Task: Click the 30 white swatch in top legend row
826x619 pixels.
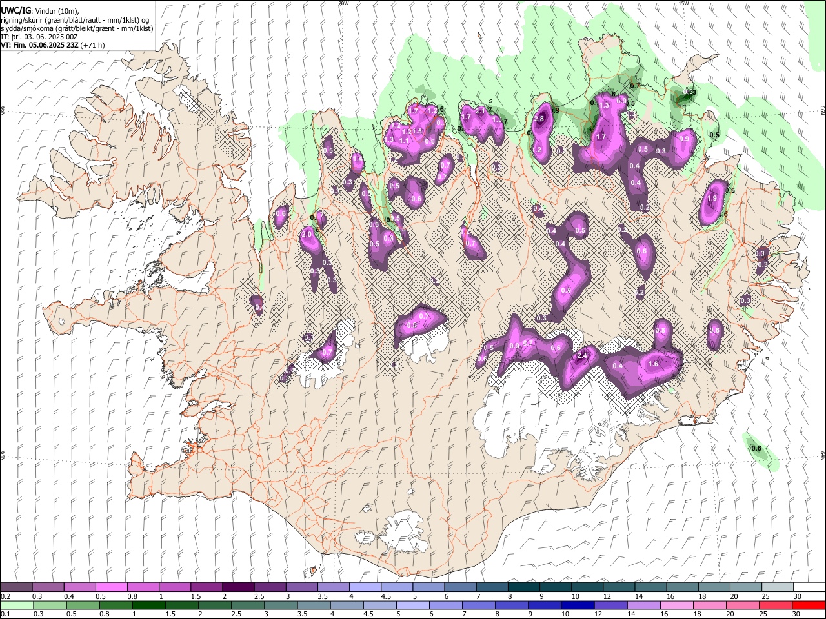Action: coord(809,587)
